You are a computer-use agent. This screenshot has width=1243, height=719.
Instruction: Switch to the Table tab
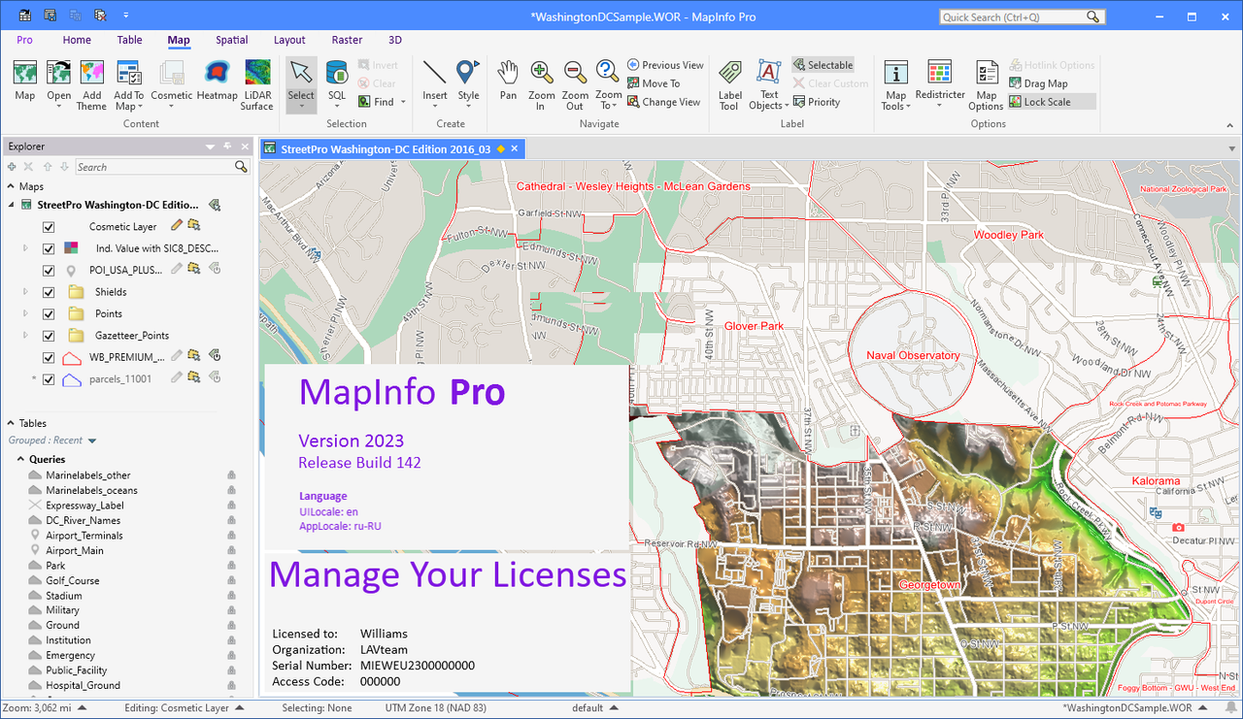coord(129,40)
